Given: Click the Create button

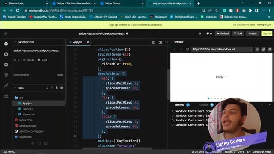Looking at the screenshot, I should (x=253, y=33).
